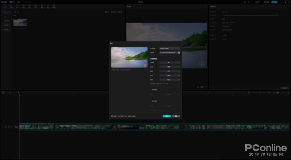Open the Filters panel icon
Image resolution: width=291 pixels, height=160 pixels.
point(42,7)
